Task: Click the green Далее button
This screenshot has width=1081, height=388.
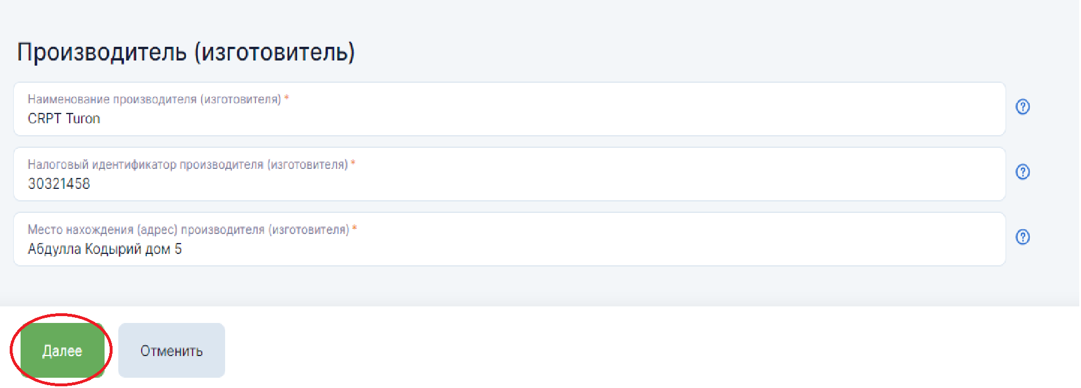Action: [x=62, y=350]
